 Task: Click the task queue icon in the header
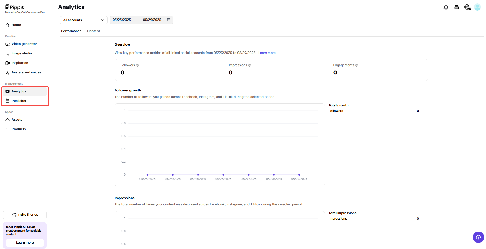point(456,7)
